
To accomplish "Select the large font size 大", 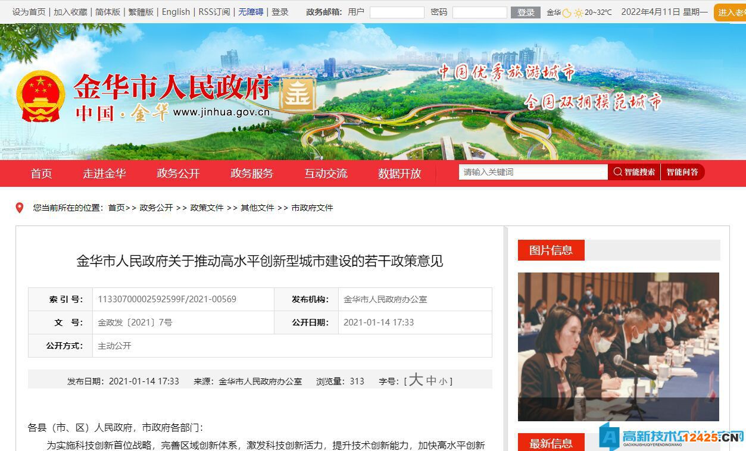I will (416, 381).
